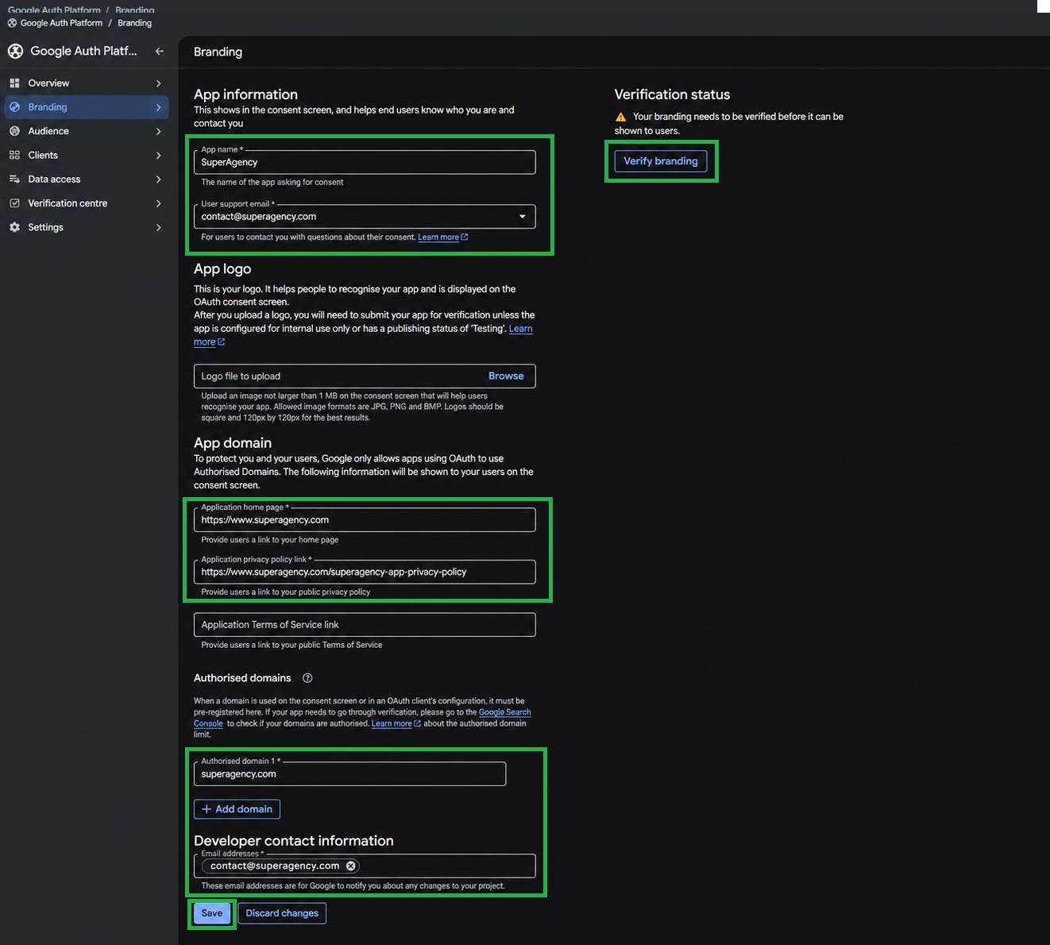
Task: Select the Branding palette icon in sidebar
Action: (x=14, y=107)
